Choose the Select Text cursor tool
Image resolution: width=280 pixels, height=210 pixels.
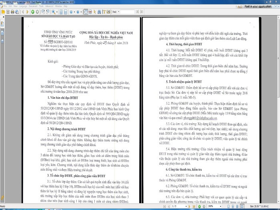click(90, 12)
